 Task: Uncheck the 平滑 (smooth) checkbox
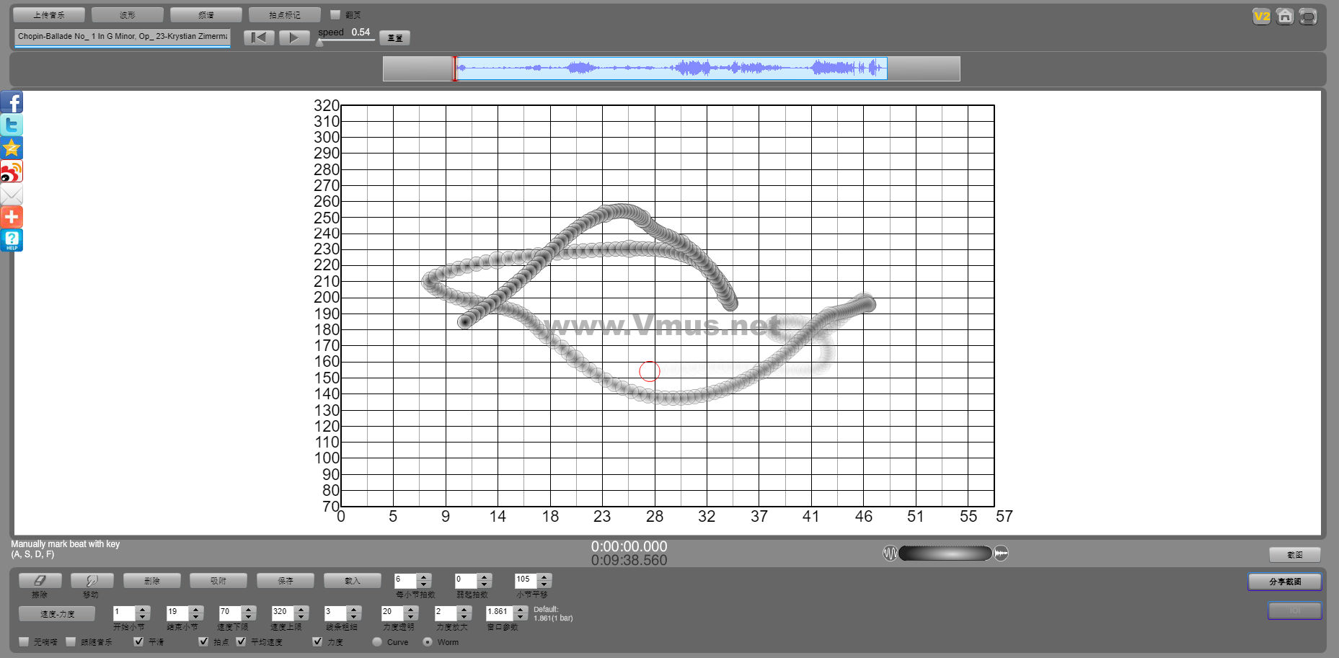(x=138, y=641)
